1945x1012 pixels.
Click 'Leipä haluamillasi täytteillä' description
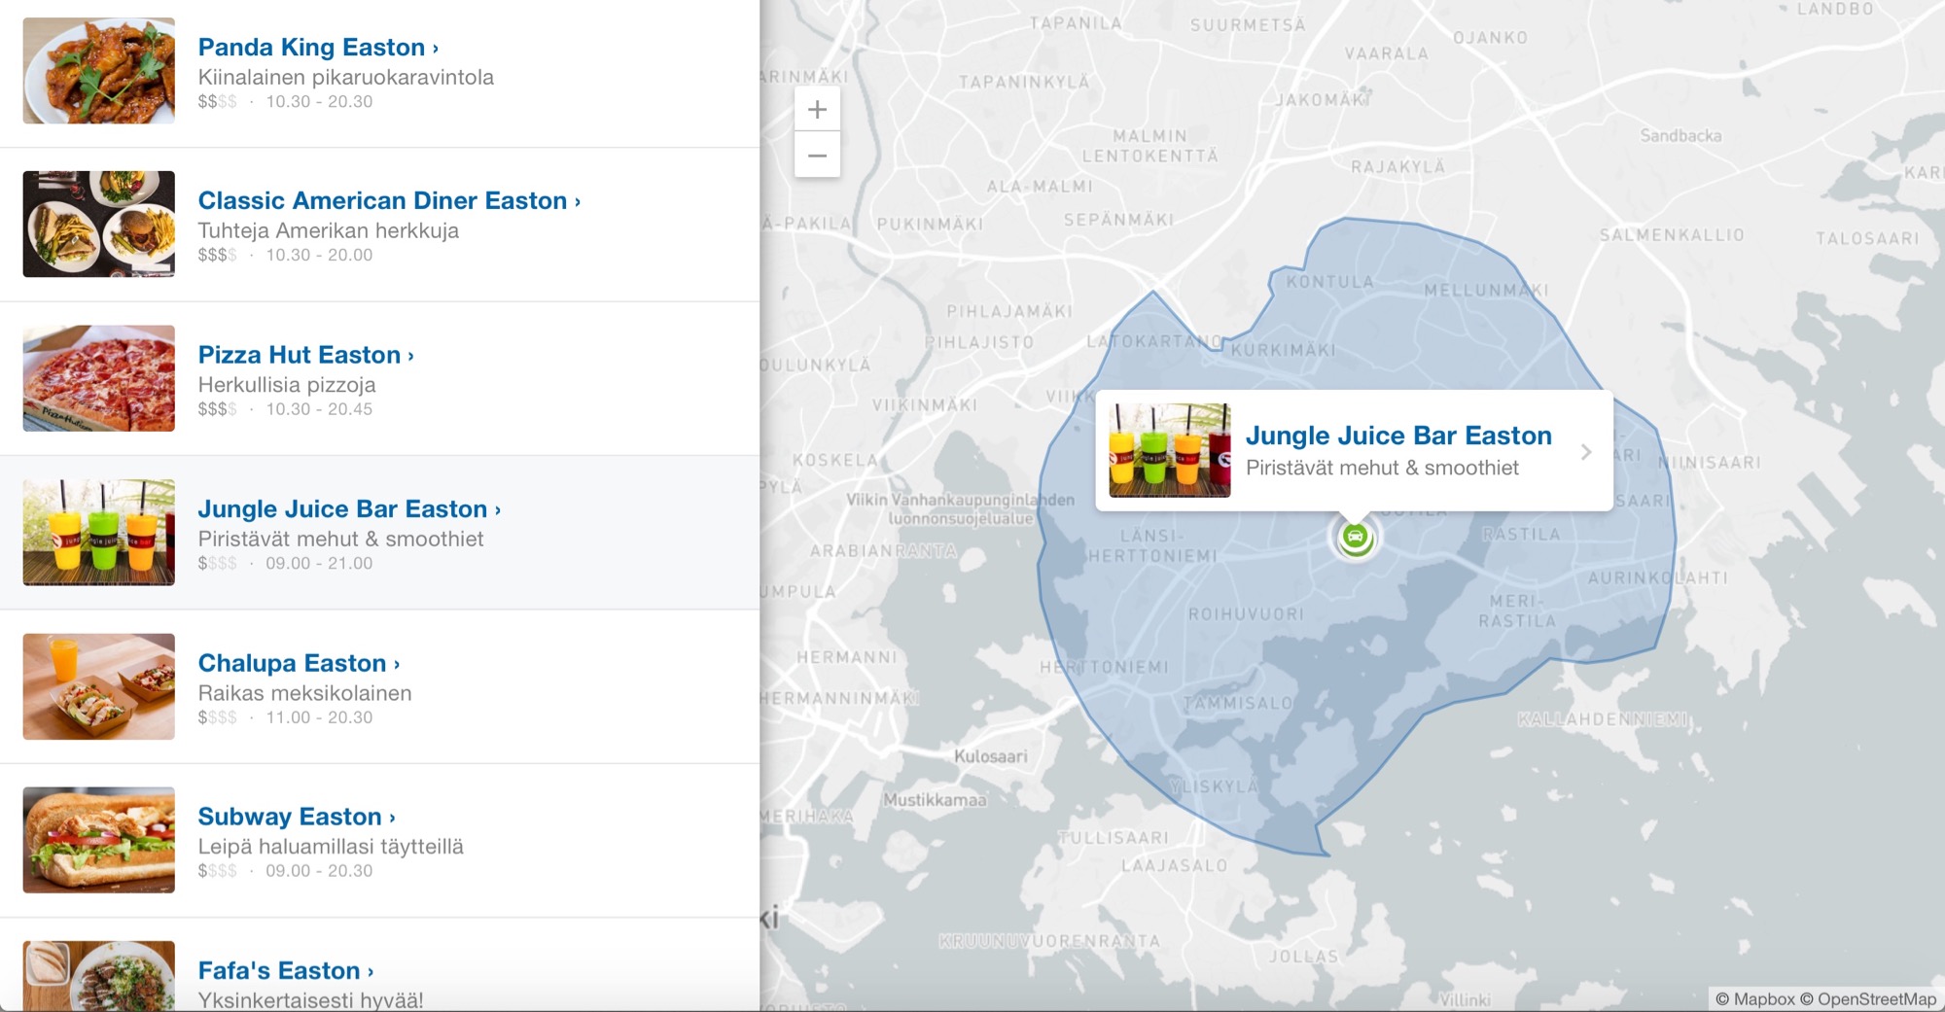click(331, 847)
